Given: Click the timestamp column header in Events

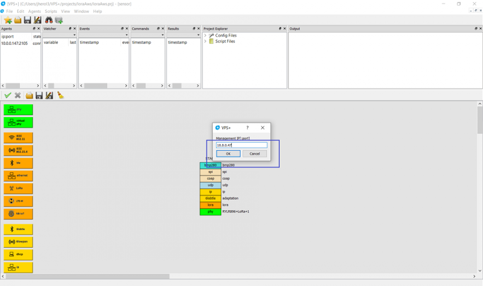Looking at the screenshot, I should (89, 43).
